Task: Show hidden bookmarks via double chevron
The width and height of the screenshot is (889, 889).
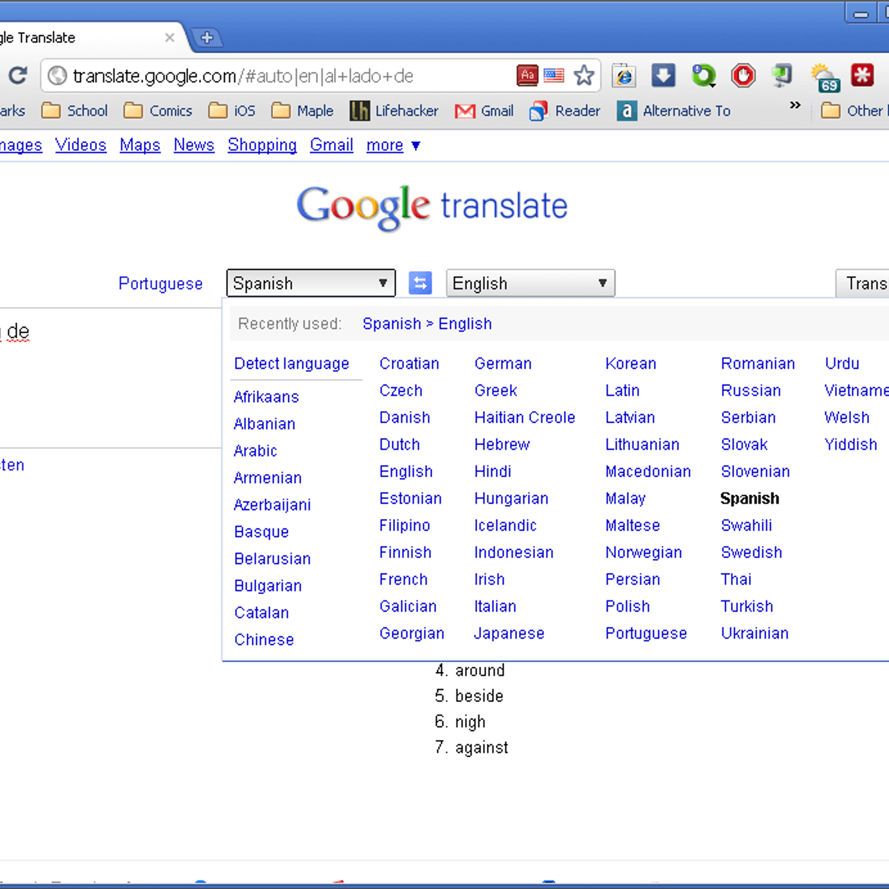Action: coord(795,105)
